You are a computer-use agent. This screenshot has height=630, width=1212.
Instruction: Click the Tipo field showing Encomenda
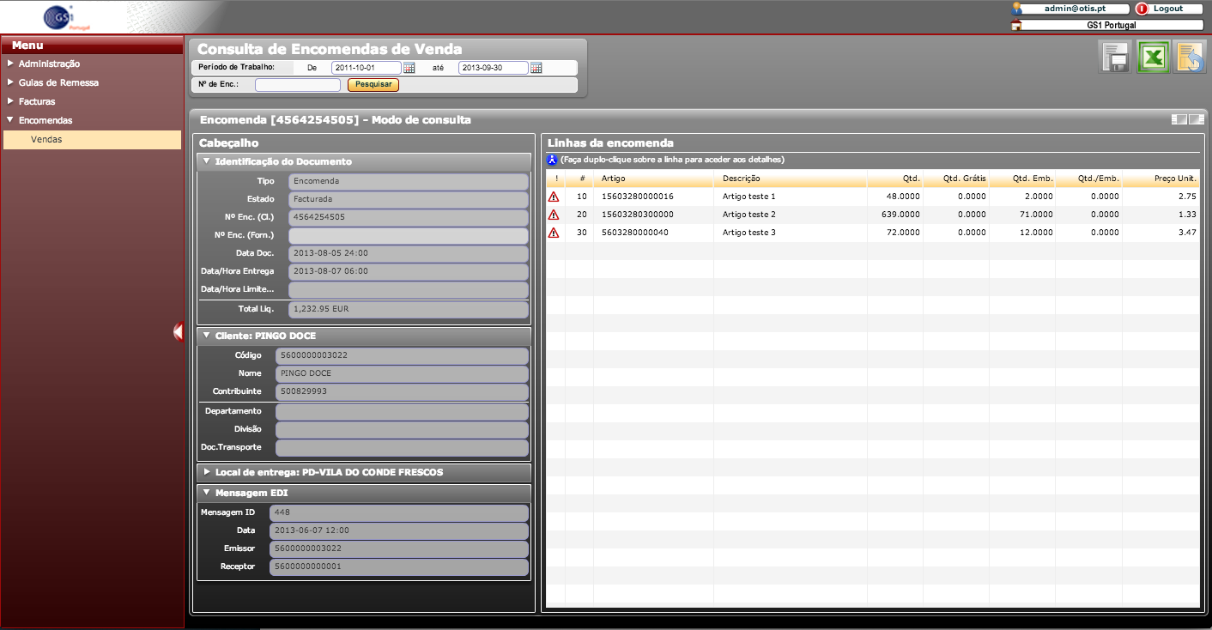(x=409, y=182)
